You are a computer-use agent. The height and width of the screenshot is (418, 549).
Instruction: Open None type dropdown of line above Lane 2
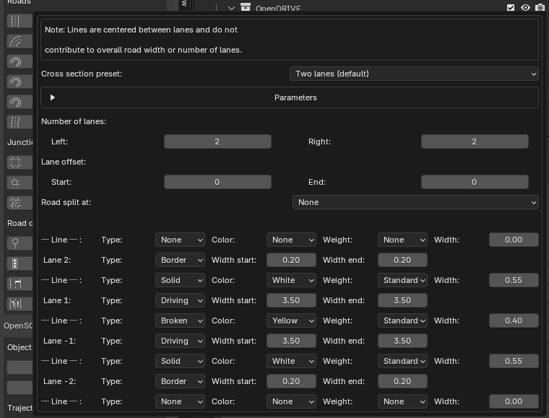click(x=180, y=240)
